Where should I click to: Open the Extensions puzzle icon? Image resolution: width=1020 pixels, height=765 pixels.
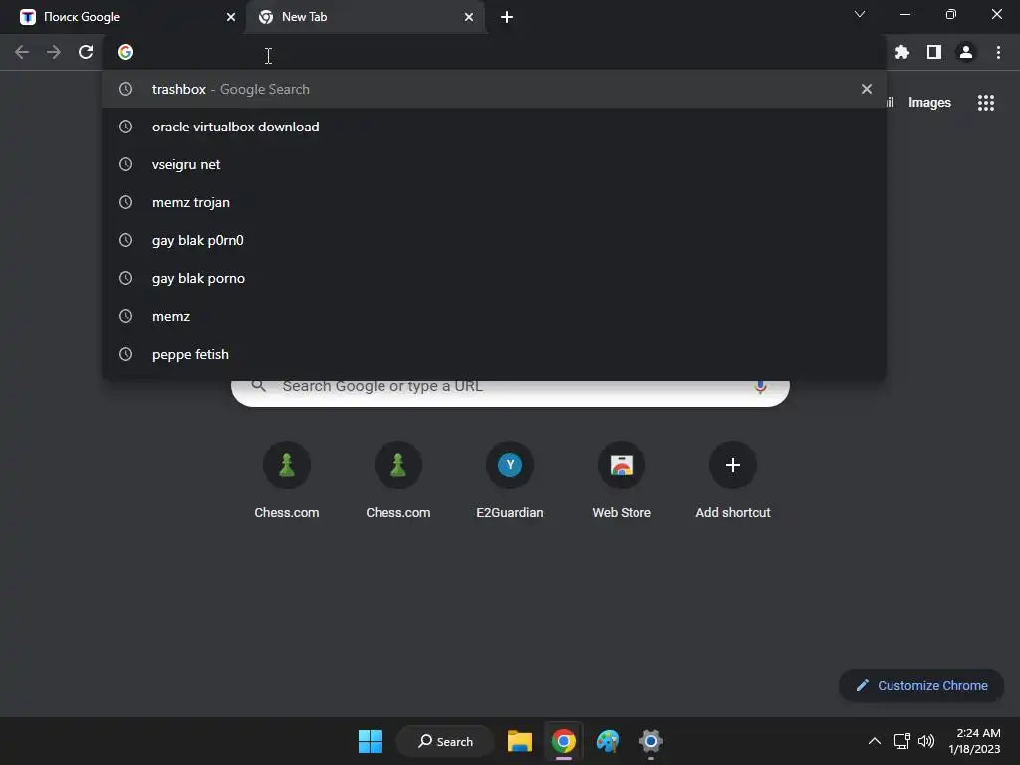[902, 52]
